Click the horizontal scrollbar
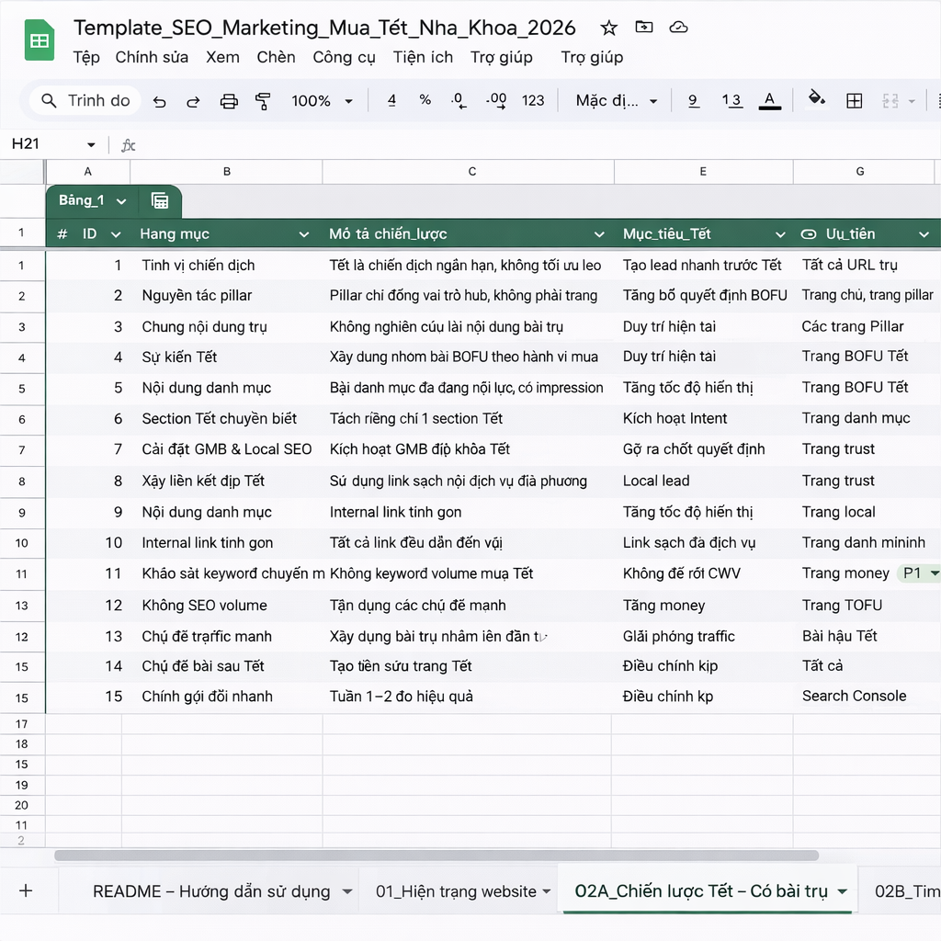 [436, 856]
